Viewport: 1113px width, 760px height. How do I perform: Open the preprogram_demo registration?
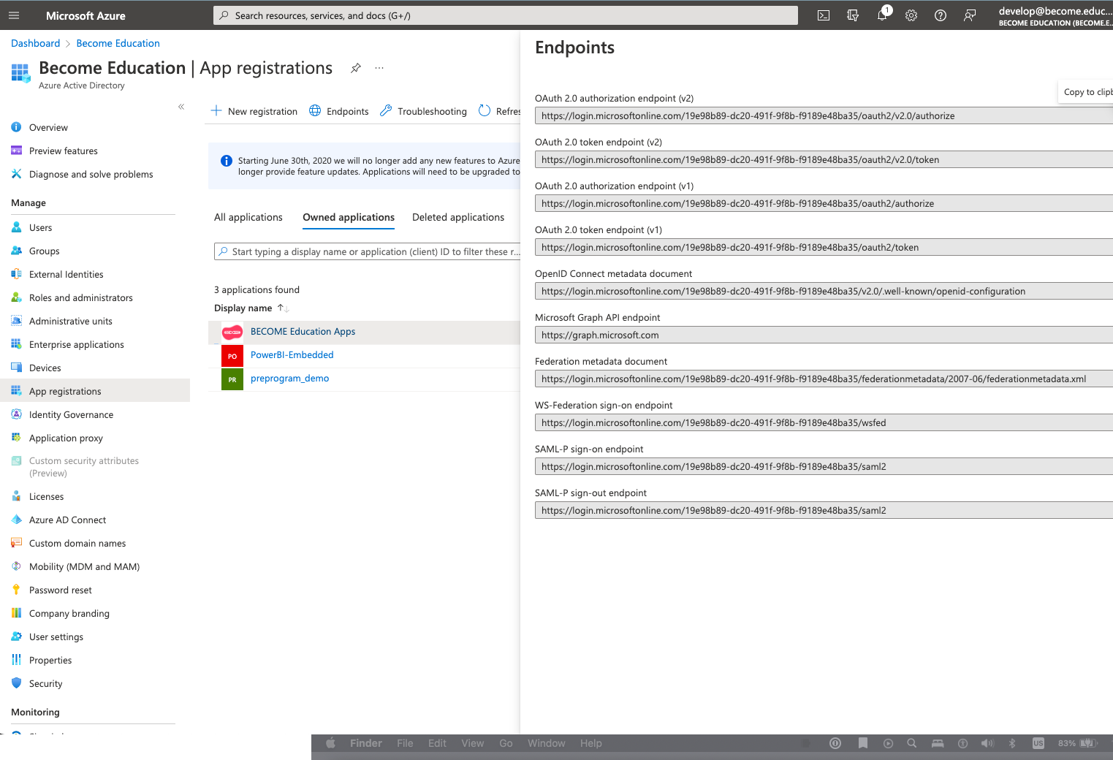pos(289,379)
